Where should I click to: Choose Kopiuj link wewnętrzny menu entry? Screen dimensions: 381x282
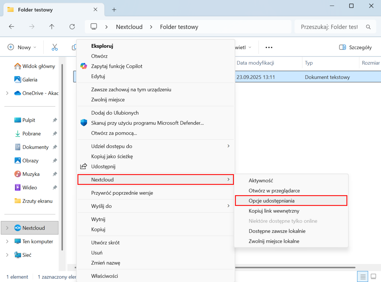274,211
